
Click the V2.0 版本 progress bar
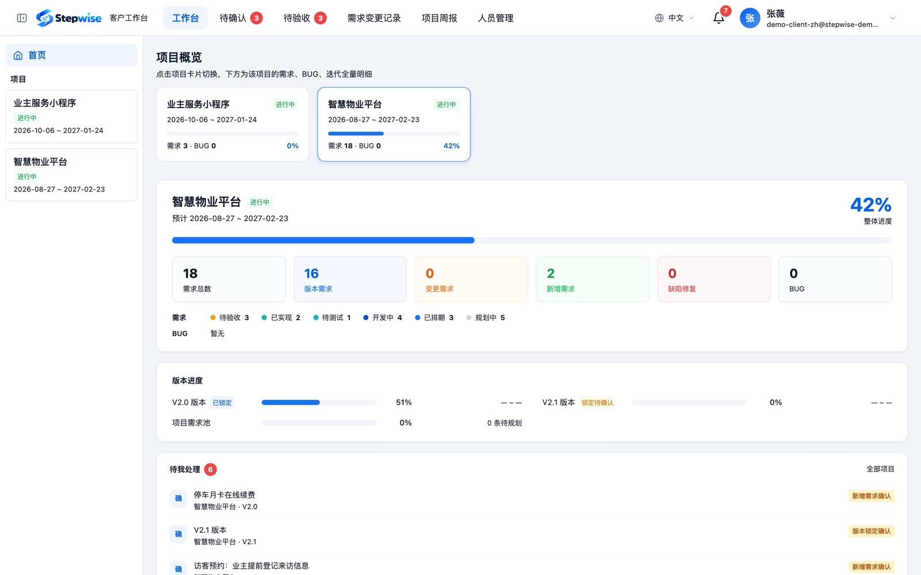point(319,402)
